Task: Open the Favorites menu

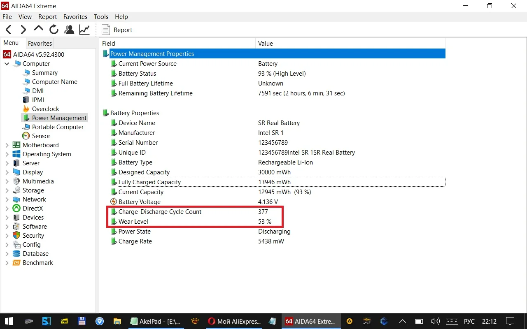Action: 75,17
